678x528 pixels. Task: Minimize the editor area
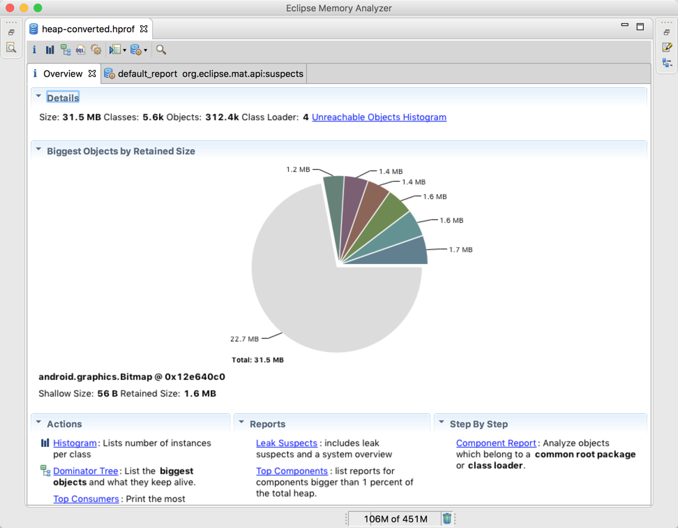pos(625,26)
